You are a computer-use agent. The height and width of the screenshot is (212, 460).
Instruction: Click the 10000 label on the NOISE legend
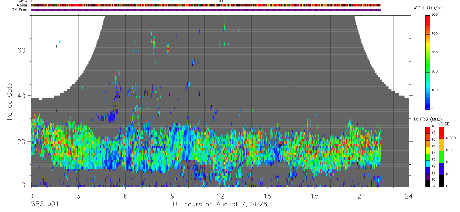(450, 138)
